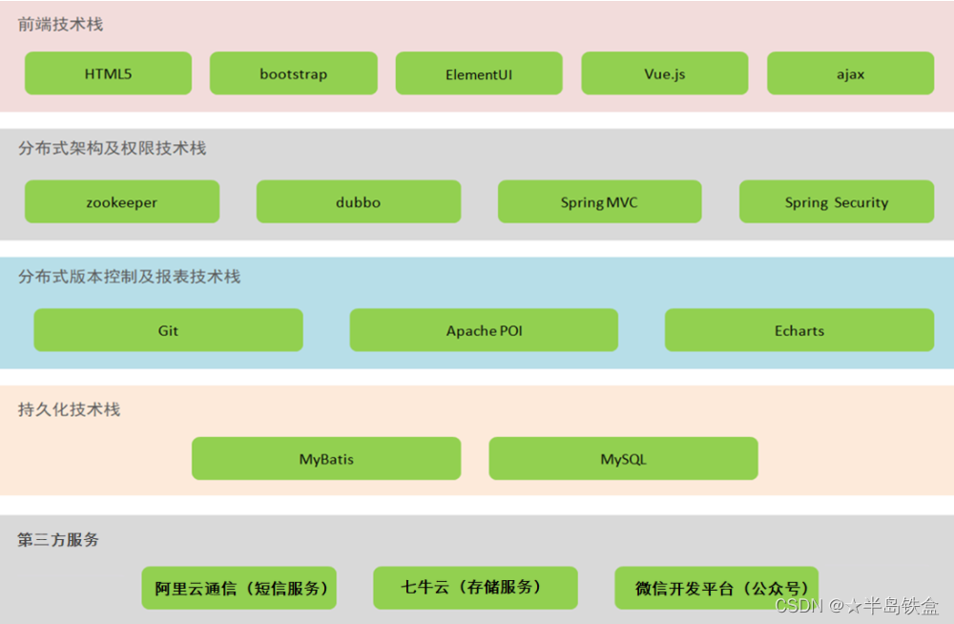
Task: Click the ElementUI box
Action: click(479, 73)
